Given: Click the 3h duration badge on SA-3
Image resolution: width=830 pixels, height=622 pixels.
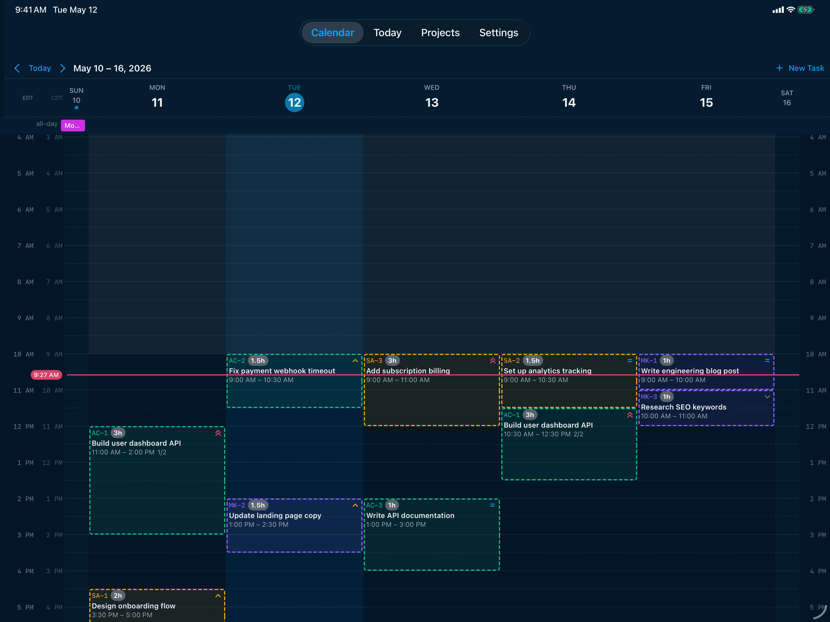Looking at the screenshot, I should coord(392,361).
